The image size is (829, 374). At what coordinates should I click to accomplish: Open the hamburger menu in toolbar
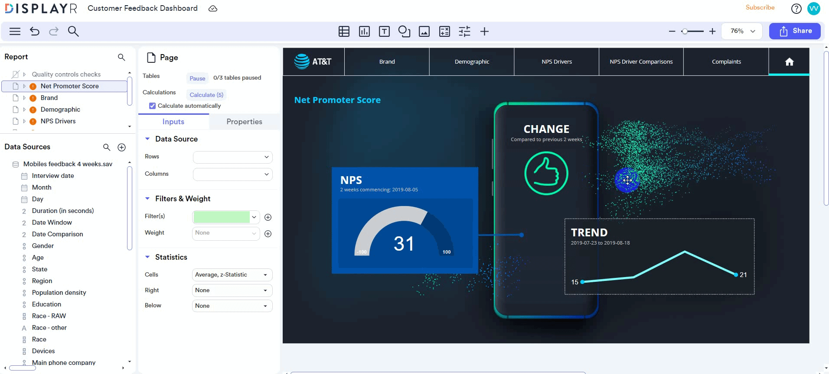[x=15, y=31]
